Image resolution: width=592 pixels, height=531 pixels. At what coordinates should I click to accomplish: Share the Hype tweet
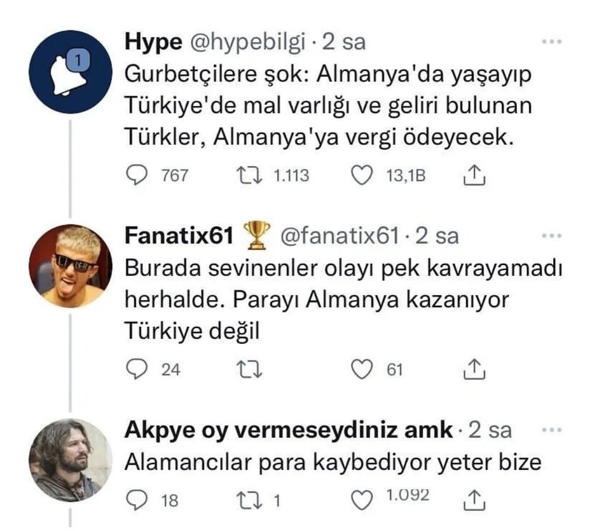coord(472,176)
